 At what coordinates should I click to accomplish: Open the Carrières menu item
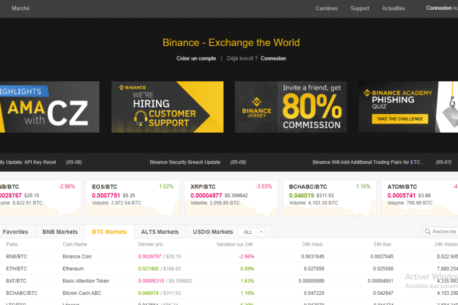pos(327,9)
